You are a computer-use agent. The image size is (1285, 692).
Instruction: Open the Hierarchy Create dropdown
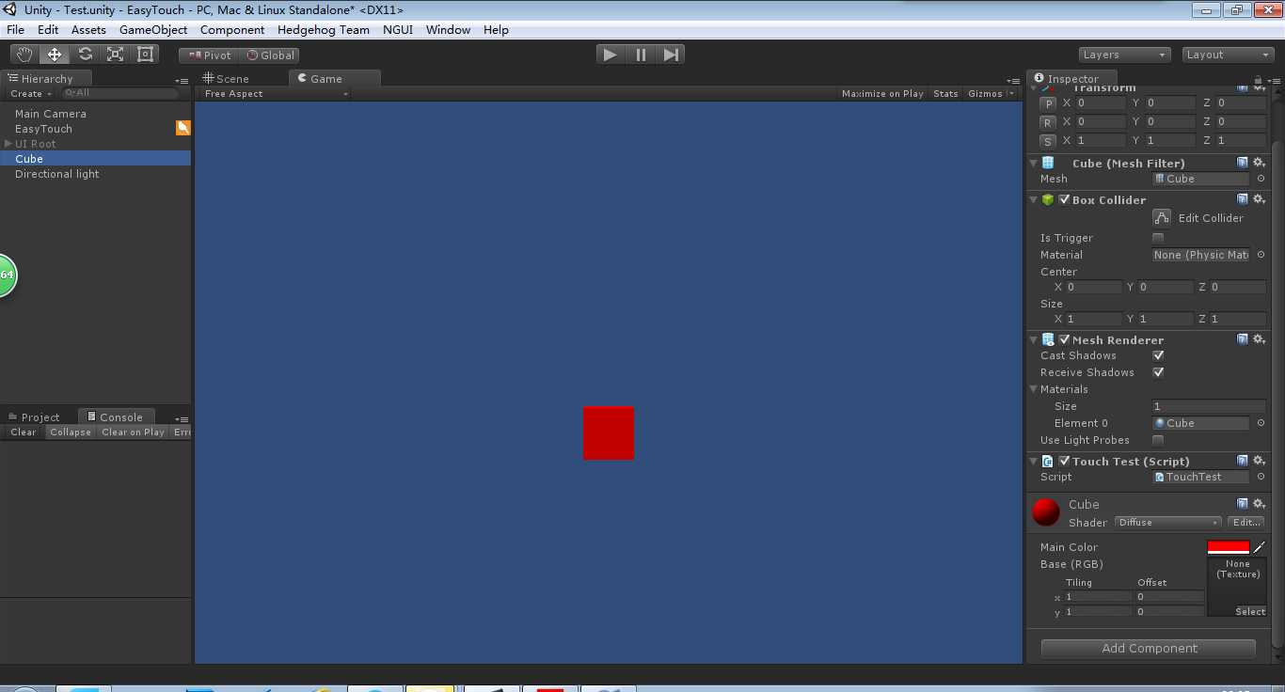[x=30, y=93]
